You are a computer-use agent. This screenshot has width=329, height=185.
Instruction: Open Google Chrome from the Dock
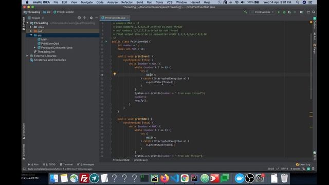pyautogui.click(x=185, y=178)
